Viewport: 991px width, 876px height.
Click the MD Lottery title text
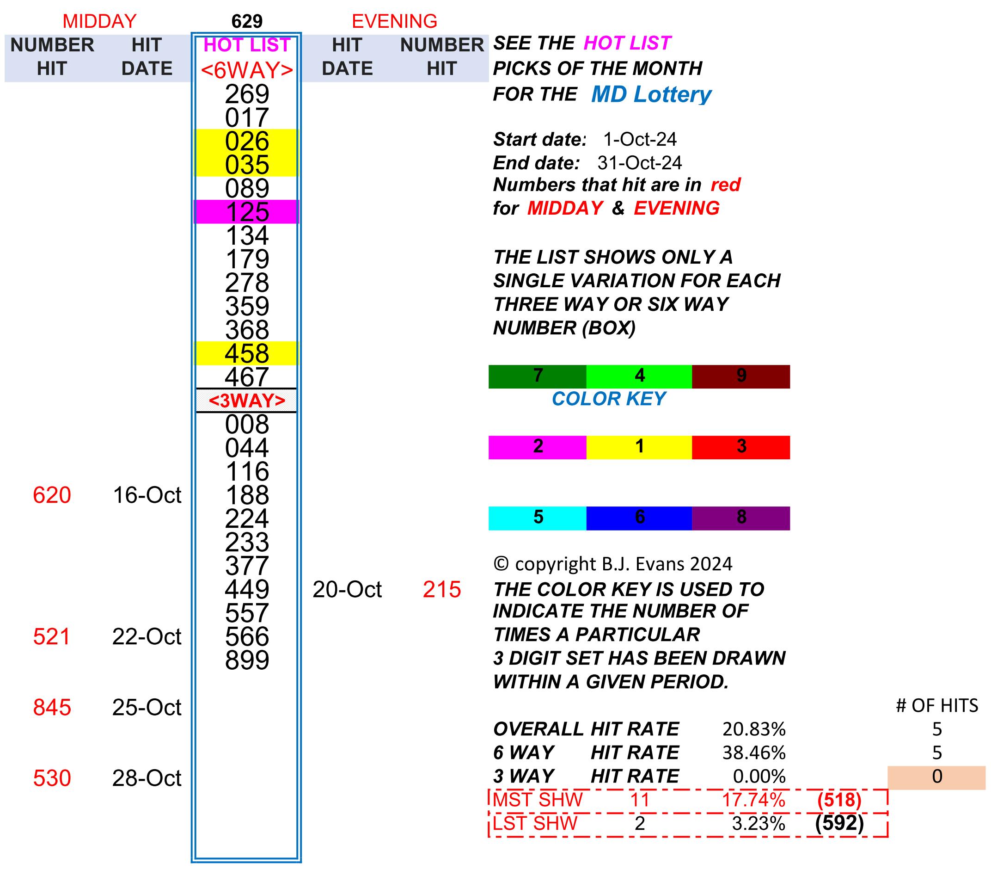(651, 95)
